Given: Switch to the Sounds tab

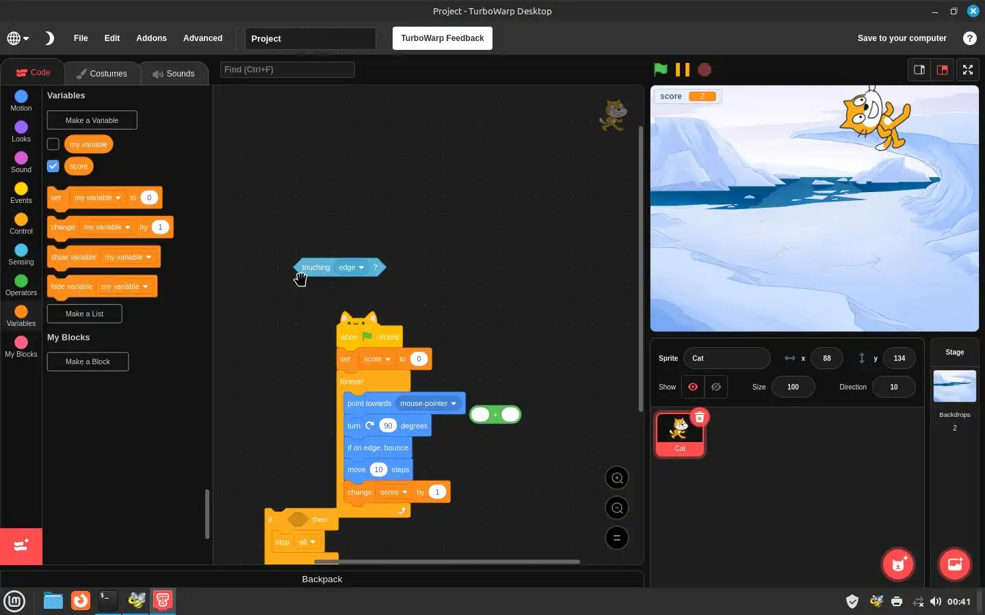Looking at the screenshot, I should coord(174,73).
